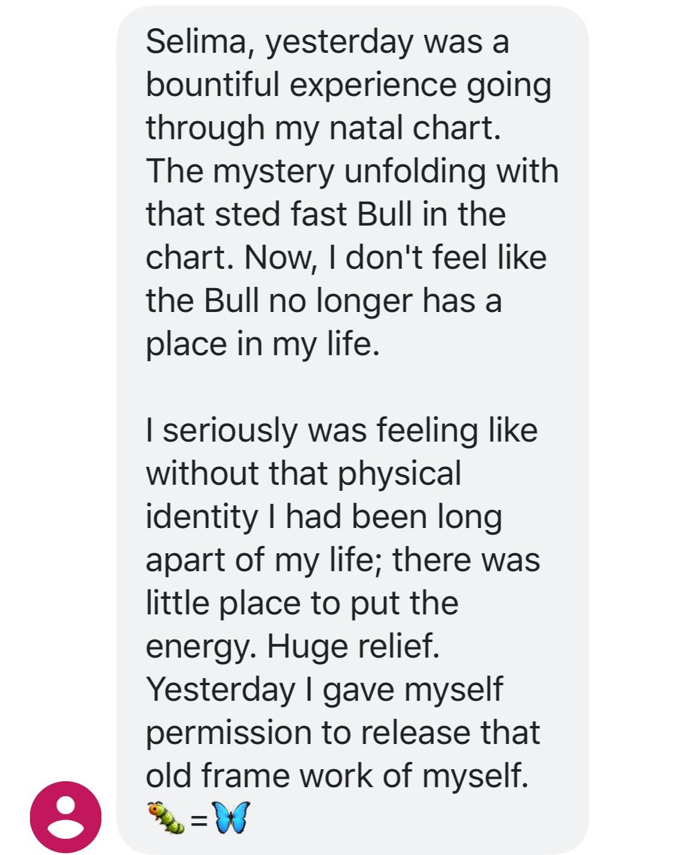The width and height of the screenshot is (675, 855).
Task: Open the sender's pink profile avatar
Action: pos(66,817)
